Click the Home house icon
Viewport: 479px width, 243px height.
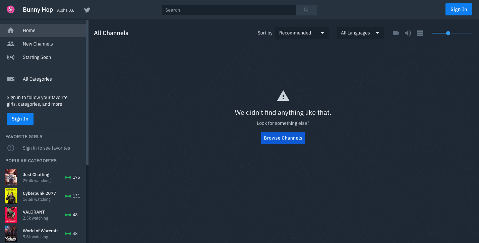tap(11, 30)
